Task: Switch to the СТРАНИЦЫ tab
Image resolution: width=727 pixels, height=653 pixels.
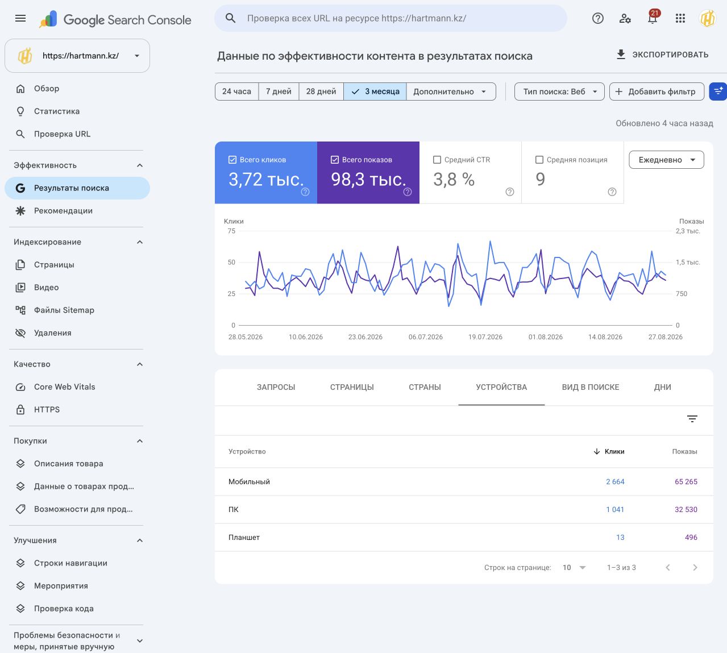Action: tap(352, 387)
